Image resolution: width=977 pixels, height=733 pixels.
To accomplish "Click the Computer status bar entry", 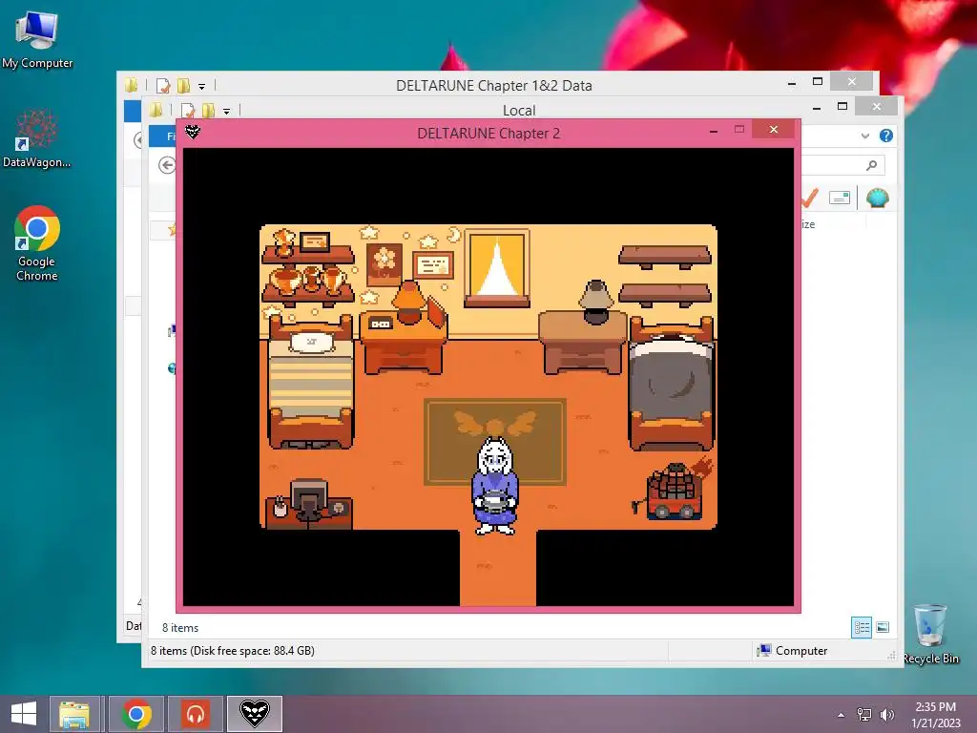I will click(793, 651).
